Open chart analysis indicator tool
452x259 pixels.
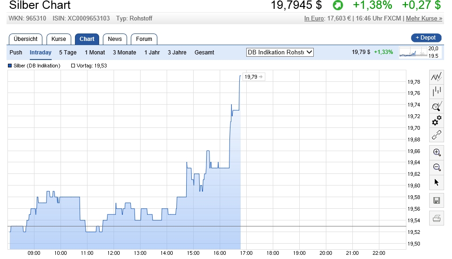(x=437, y=106)
